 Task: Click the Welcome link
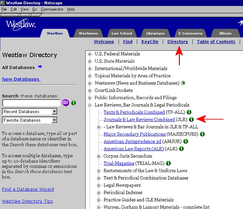104,42
